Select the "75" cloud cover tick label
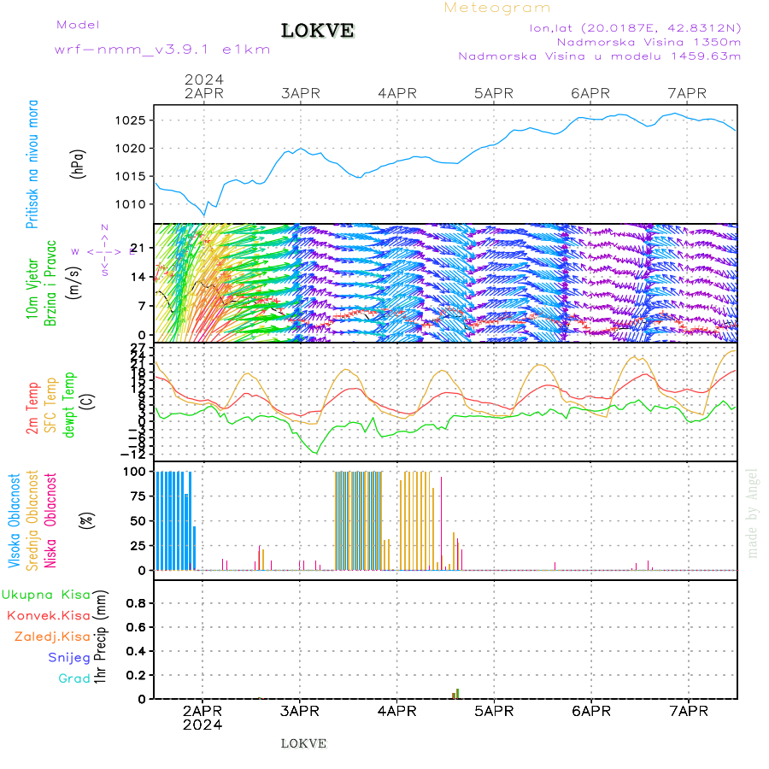The height and width of the screenshot is (769, 769). click(138, 496)
